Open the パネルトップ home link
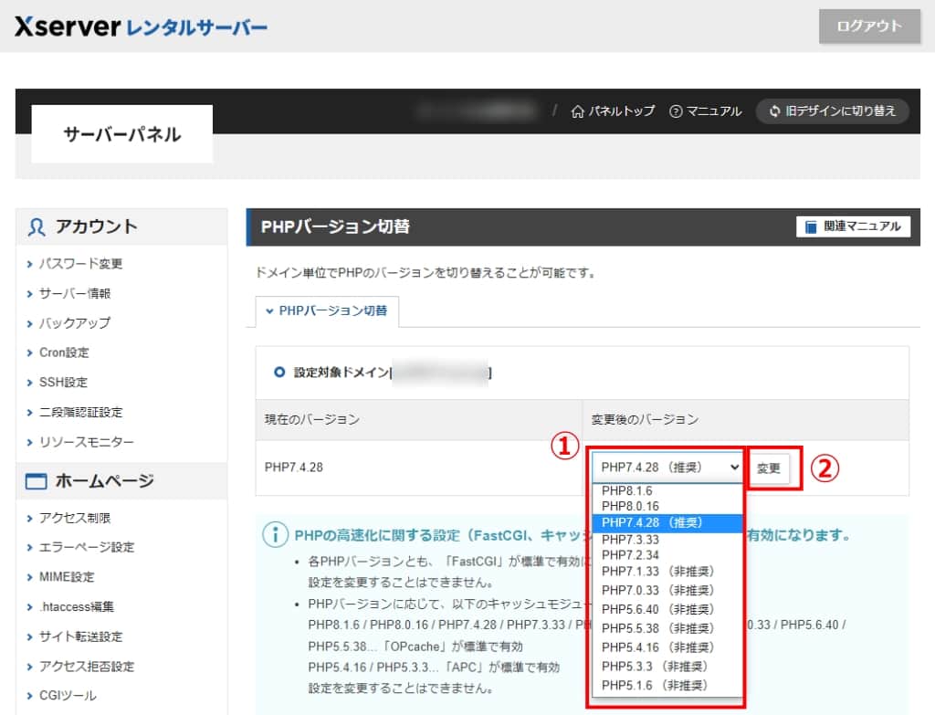 coord(613,110)
